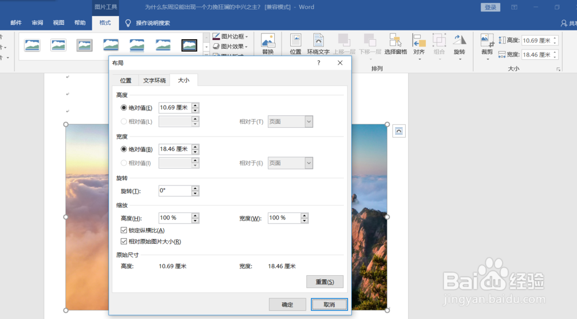Toggle 相对原始图片大小 checkbox
577x319 pixels.
coord(123,241)
